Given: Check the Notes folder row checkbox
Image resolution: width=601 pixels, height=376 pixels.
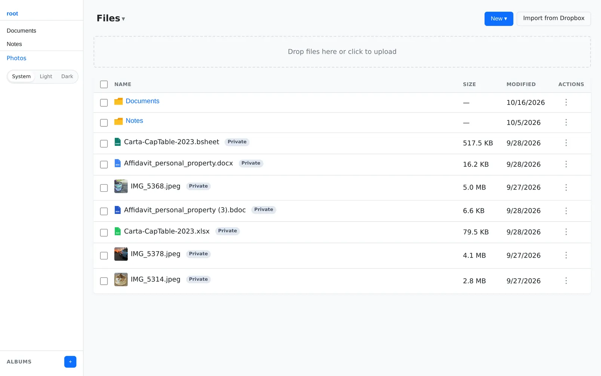Looking at the screenshot, I should (x=104, y=123).
